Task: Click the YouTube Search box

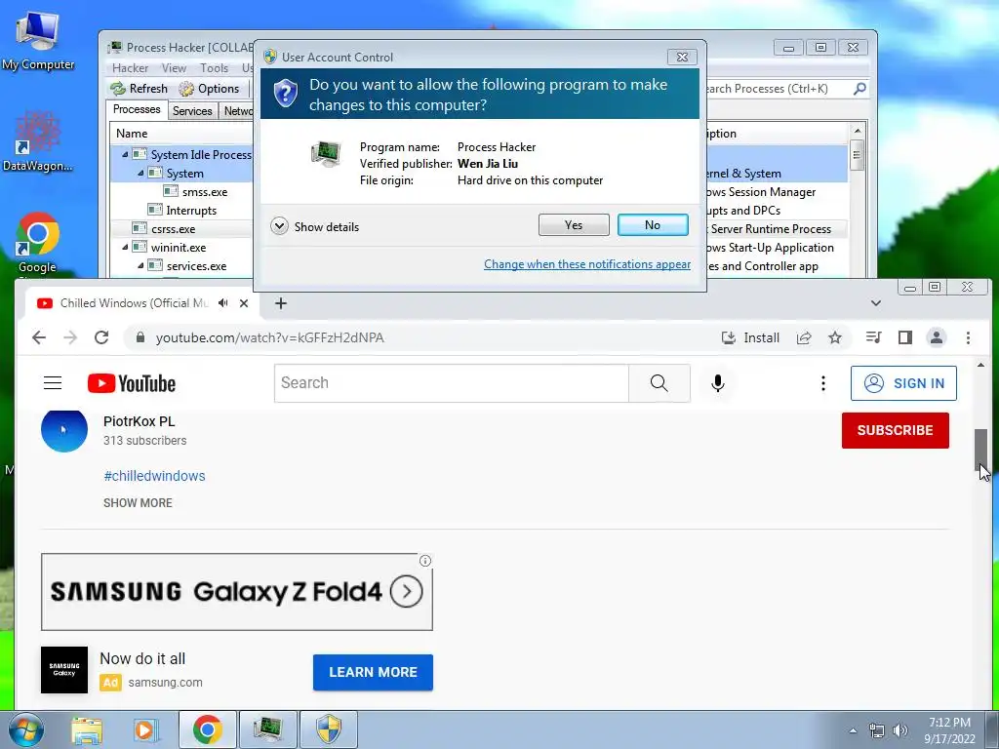Action: coord(451,382)
